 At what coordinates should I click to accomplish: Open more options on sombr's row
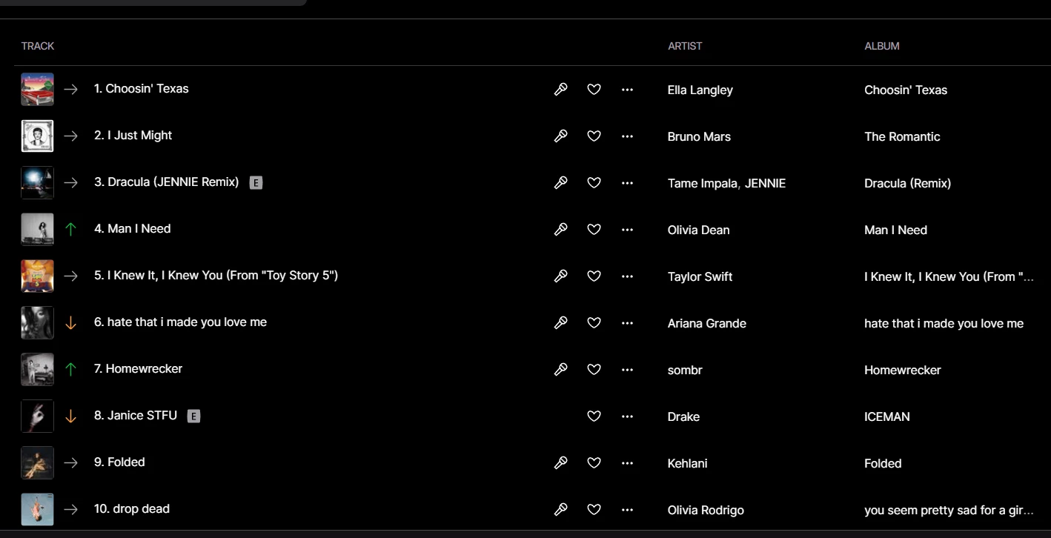627,370
